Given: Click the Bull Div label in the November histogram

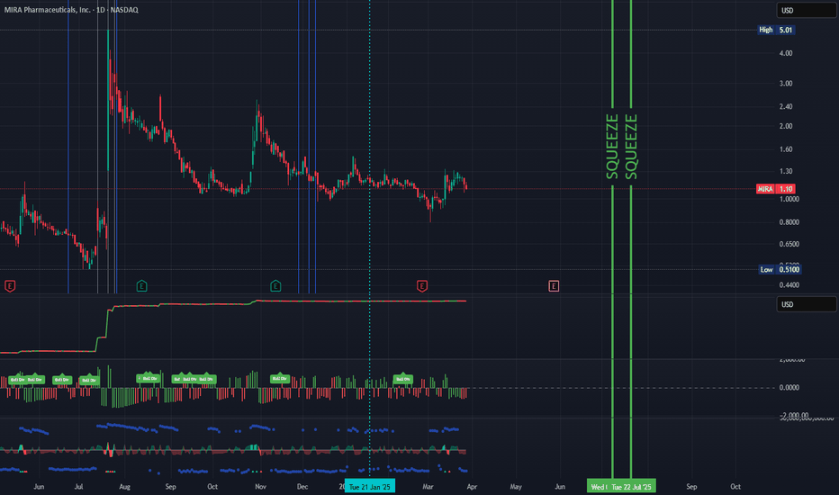Looking at the screenshot, I should point(279,378).
